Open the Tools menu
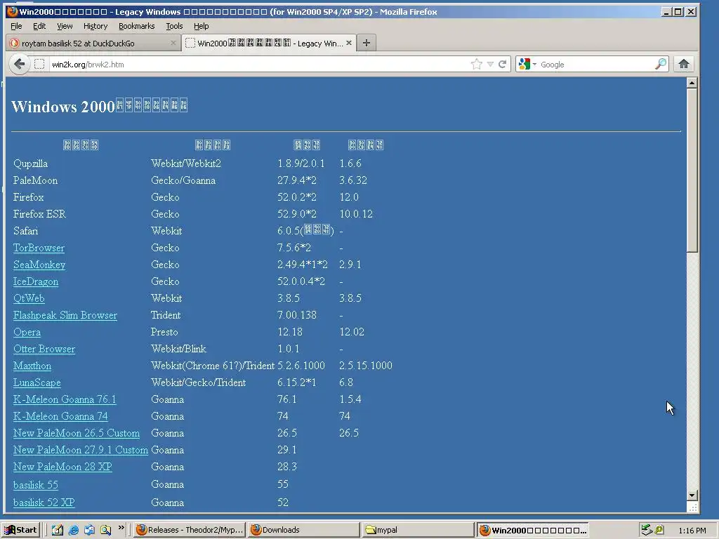 point(174,26)
